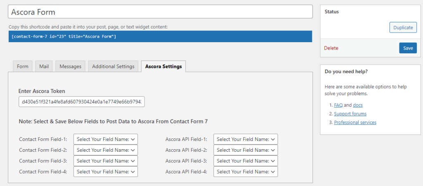Open the Messages tab
This screenshot has width=423, height=186.
click(70, 67)
